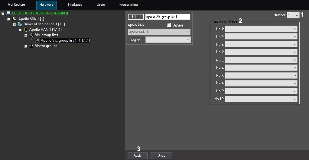Collapse the Apollo AAN 1 node
Screen dimensions: 309x160
[x=20, y=30]
